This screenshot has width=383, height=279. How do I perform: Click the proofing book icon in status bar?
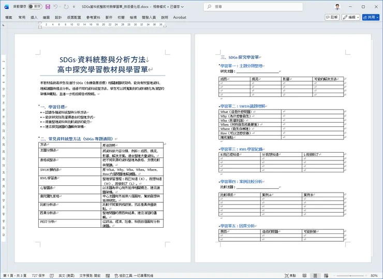[52, 275]
